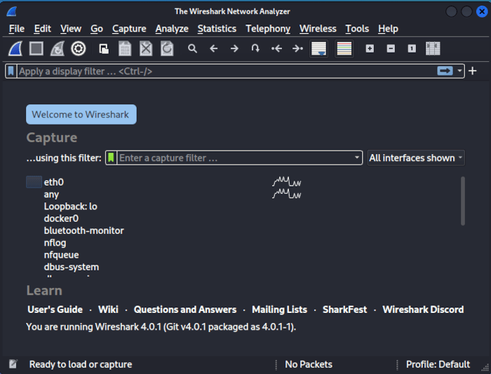Open the Statistics menu
The image size is (491, 374).
tap(217, 29)
